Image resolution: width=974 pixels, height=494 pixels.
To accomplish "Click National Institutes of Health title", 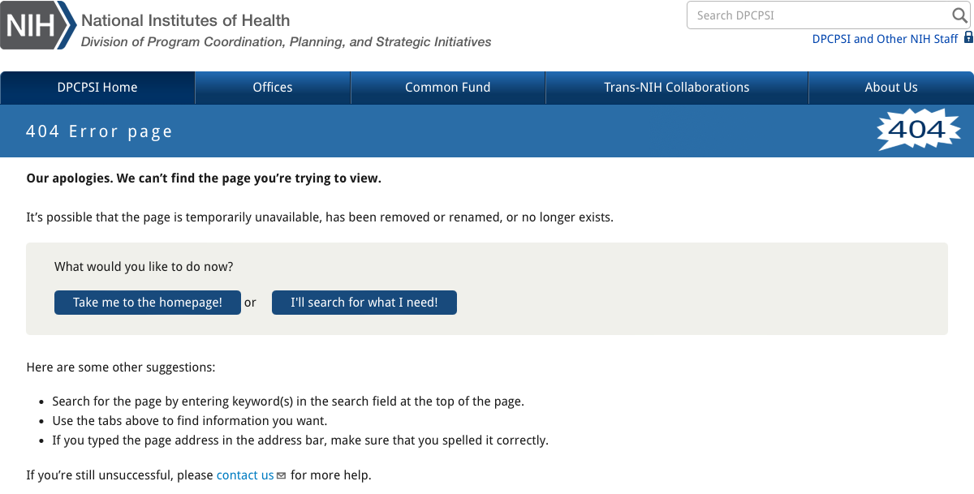I will click(185, 20).
